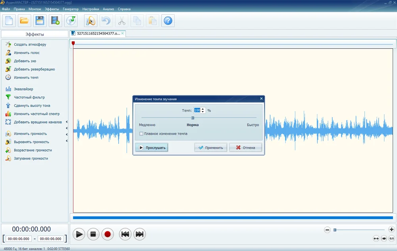Enable Плавное изменение темпа checkbox
The image size is (397, 251).
[x=142, y=134]
